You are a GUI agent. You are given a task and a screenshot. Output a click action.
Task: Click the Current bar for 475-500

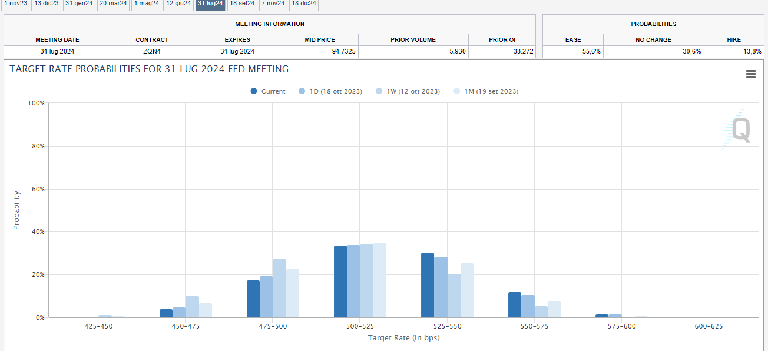[x=253, y=299]
